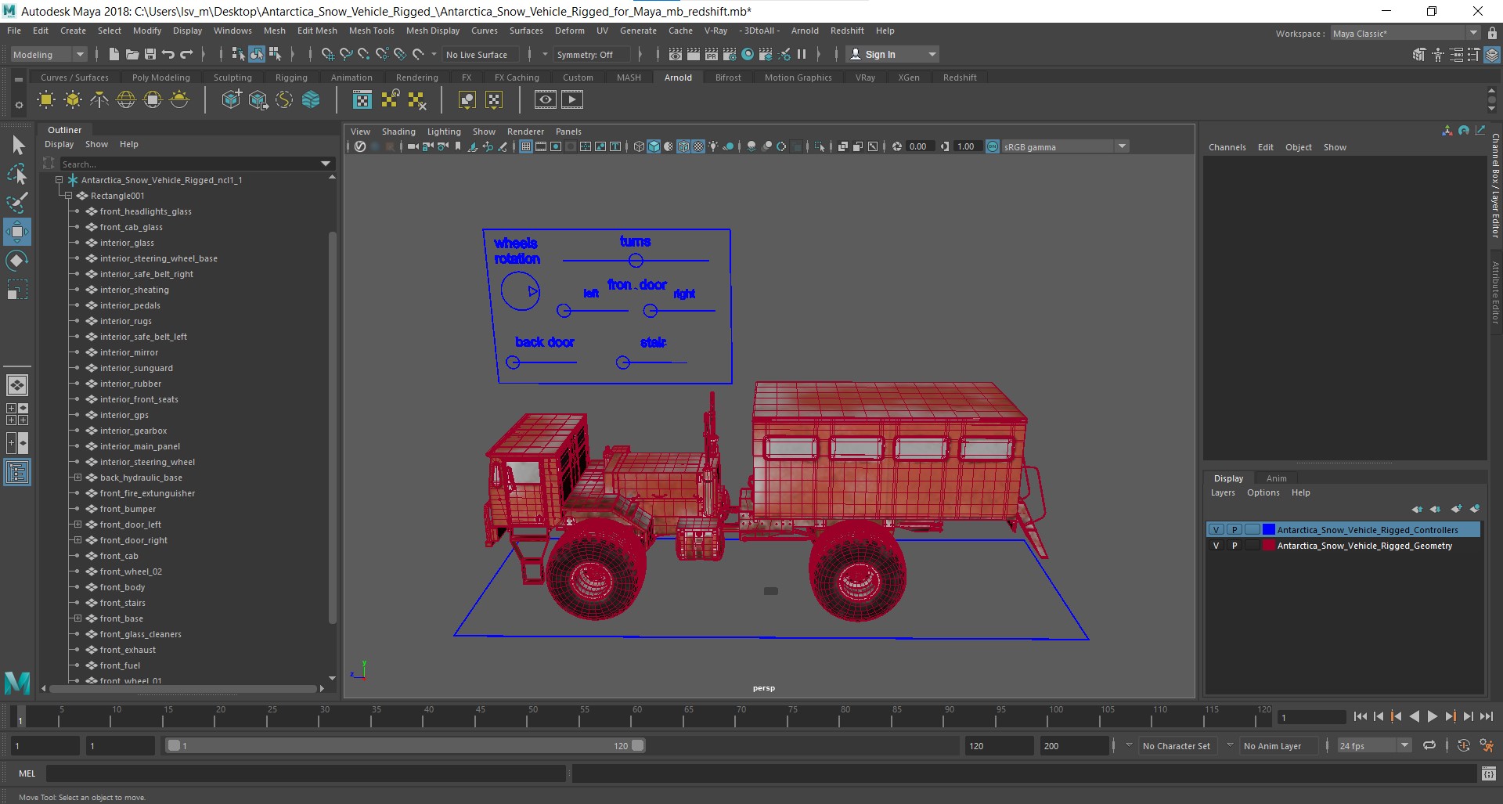
Task: Switch to the Rigging shelf tab
Action: 291,78
